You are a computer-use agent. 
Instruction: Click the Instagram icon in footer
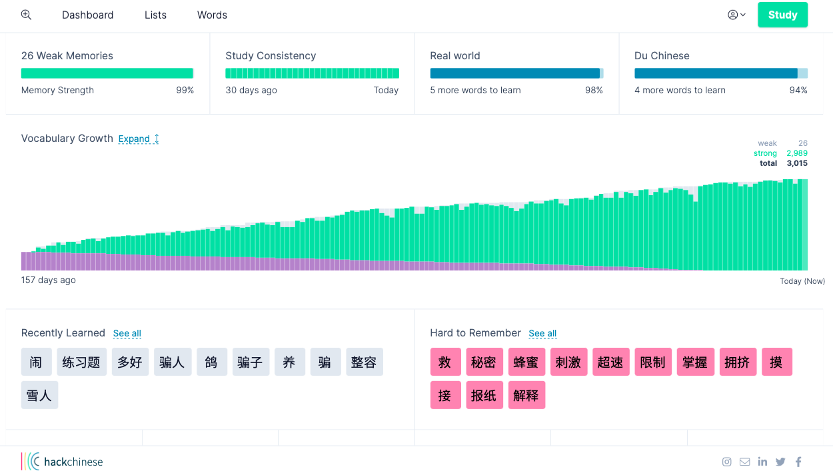[x=726, y=462]
